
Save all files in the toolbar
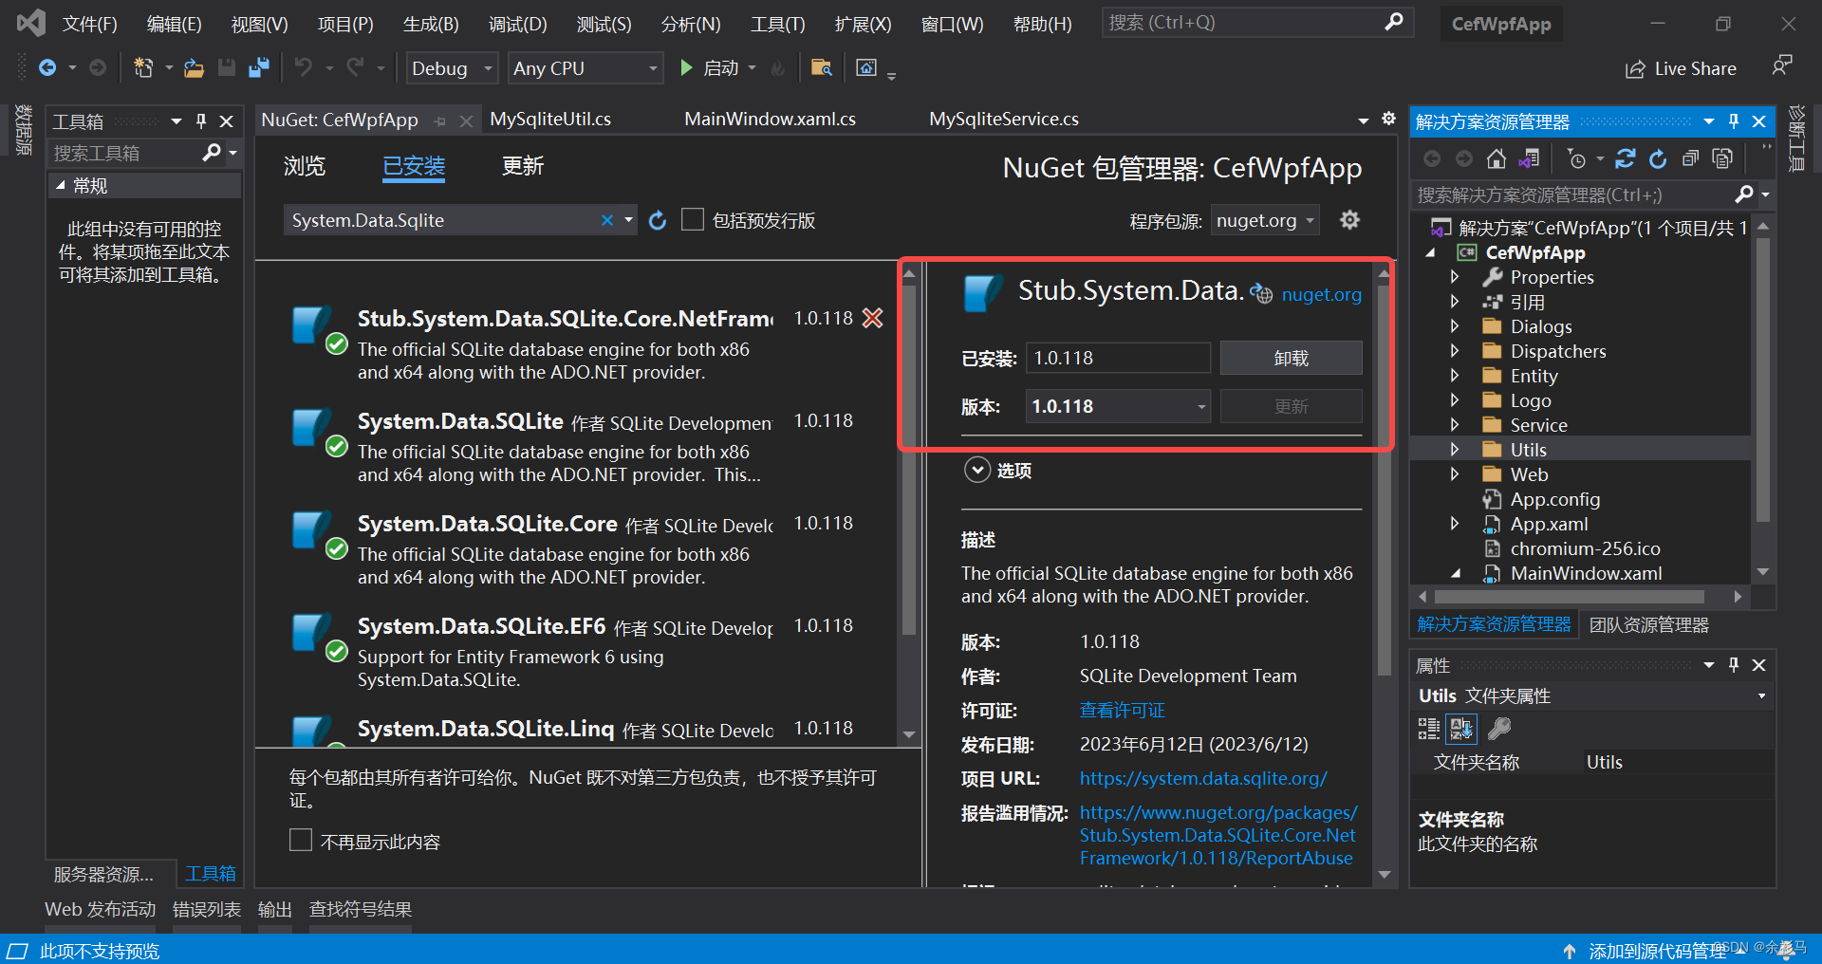point(258,67)
